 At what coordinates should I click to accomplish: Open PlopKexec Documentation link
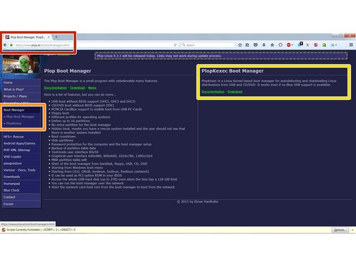click(213, 92)
